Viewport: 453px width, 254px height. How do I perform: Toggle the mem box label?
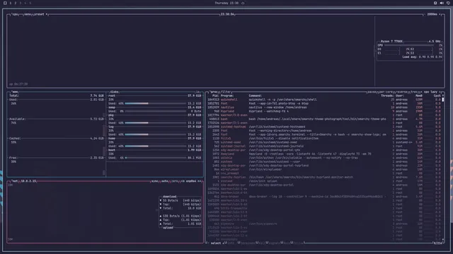[15, 92]
